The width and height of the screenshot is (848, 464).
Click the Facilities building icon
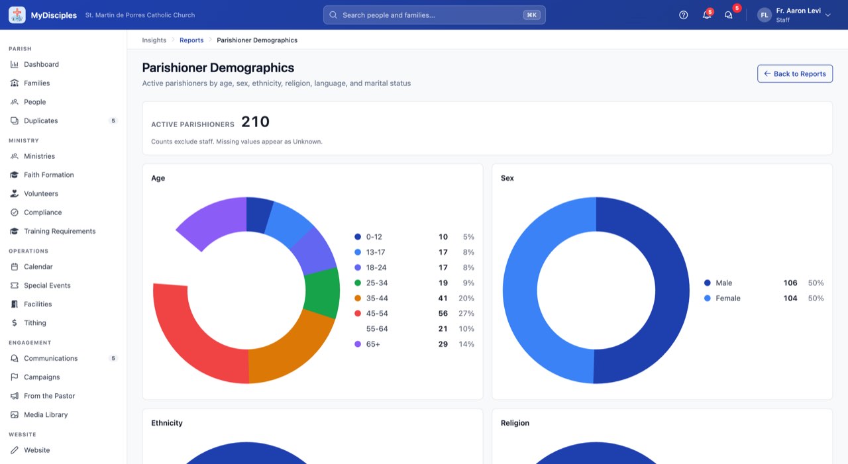(x=15, y=304)
